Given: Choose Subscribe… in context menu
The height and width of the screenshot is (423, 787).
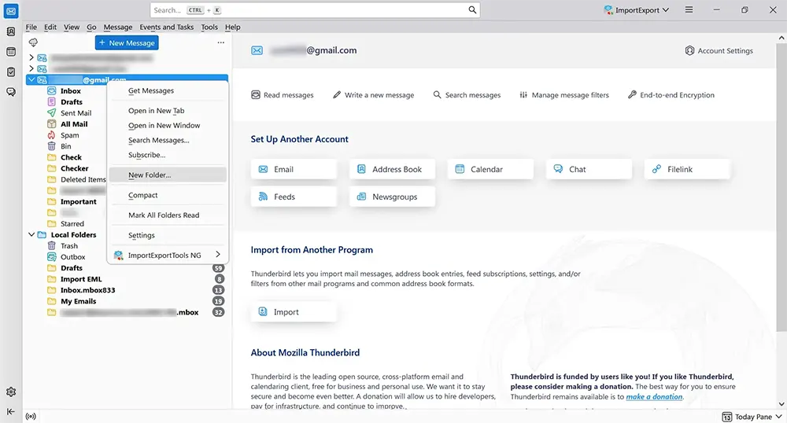Looking at the screenshot, I should 168,155.
